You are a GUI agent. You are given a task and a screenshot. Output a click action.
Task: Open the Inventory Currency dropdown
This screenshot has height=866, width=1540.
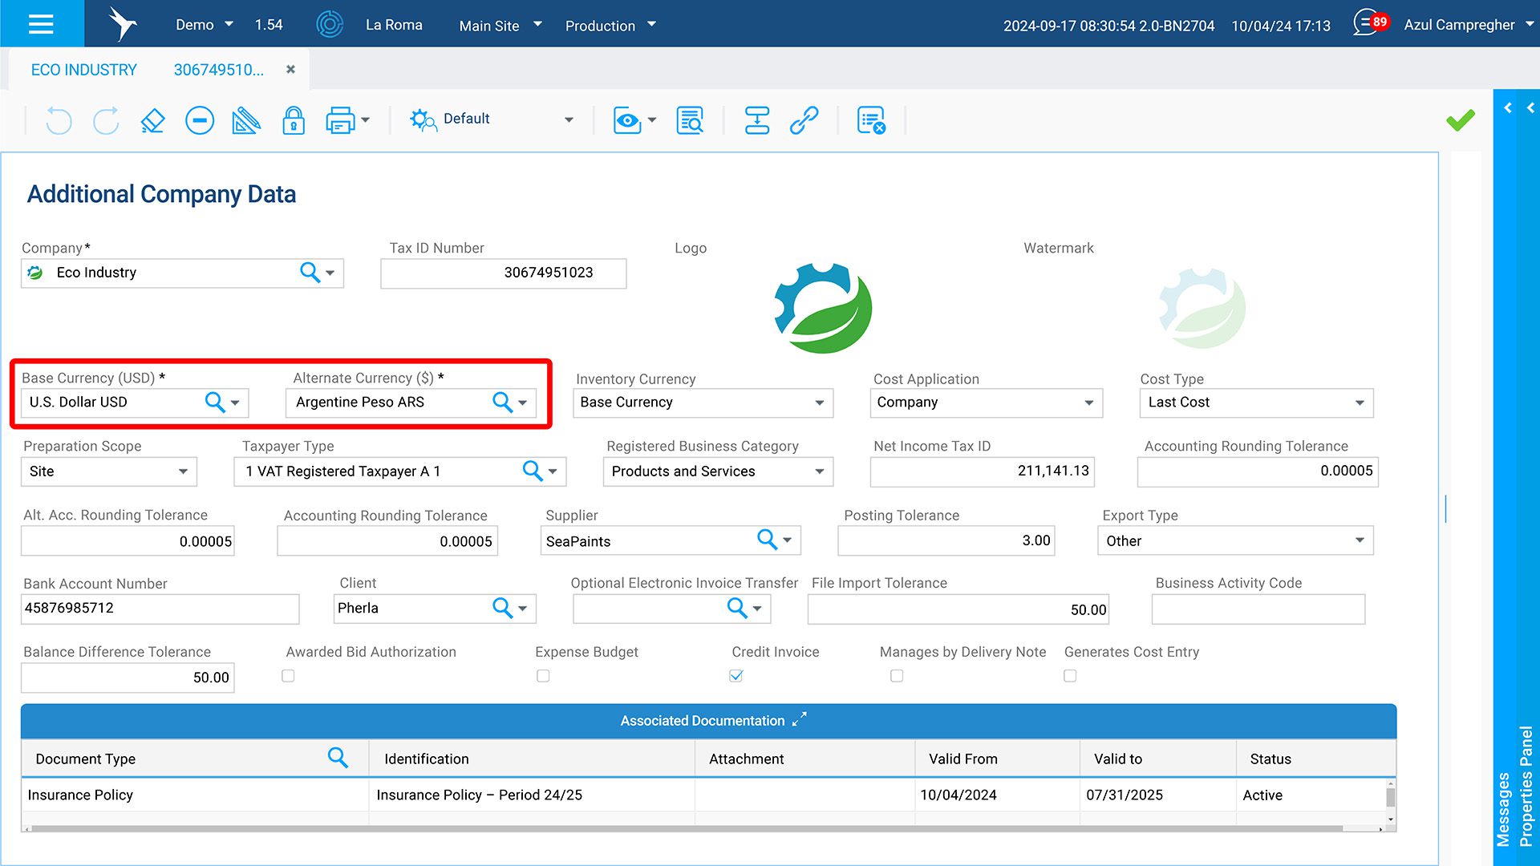pyautogui.click(x=819, y=403)
